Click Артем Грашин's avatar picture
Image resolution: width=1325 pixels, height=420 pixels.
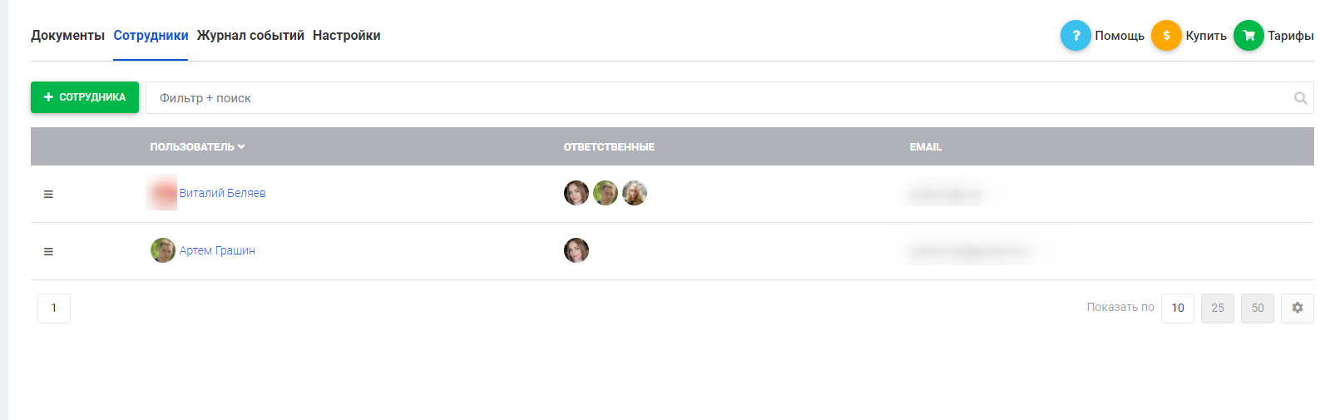pos(163,250)
